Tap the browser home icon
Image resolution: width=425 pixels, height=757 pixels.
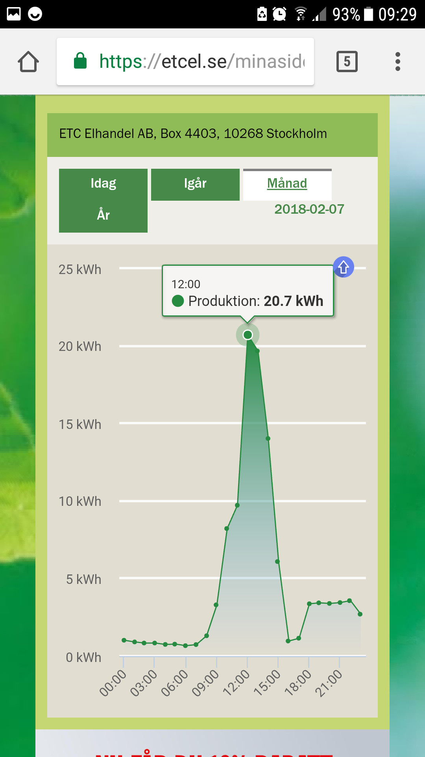[x=28, y=62]
